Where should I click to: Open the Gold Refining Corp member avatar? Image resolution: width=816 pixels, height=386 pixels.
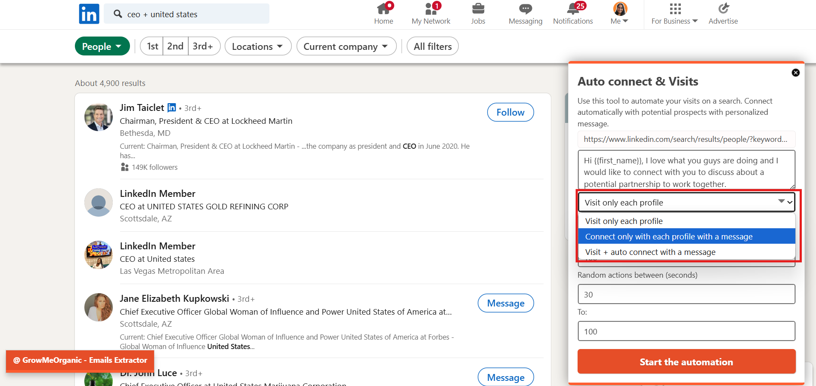(x=99, y=202)
